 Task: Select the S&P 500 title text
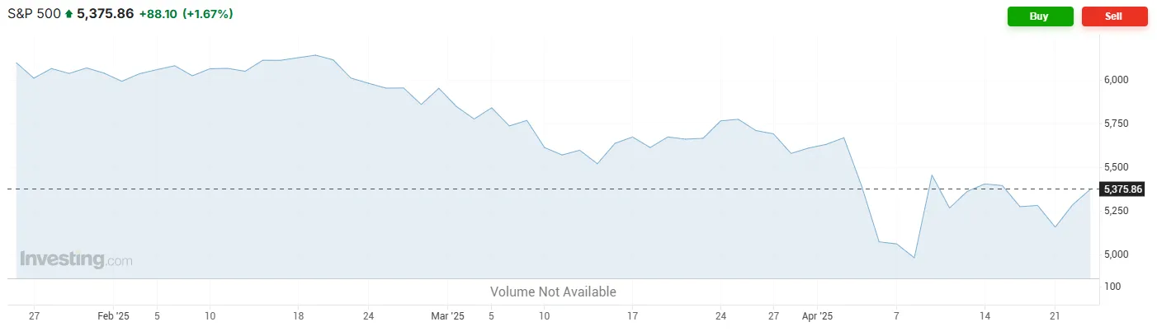[x=33, y=14]
